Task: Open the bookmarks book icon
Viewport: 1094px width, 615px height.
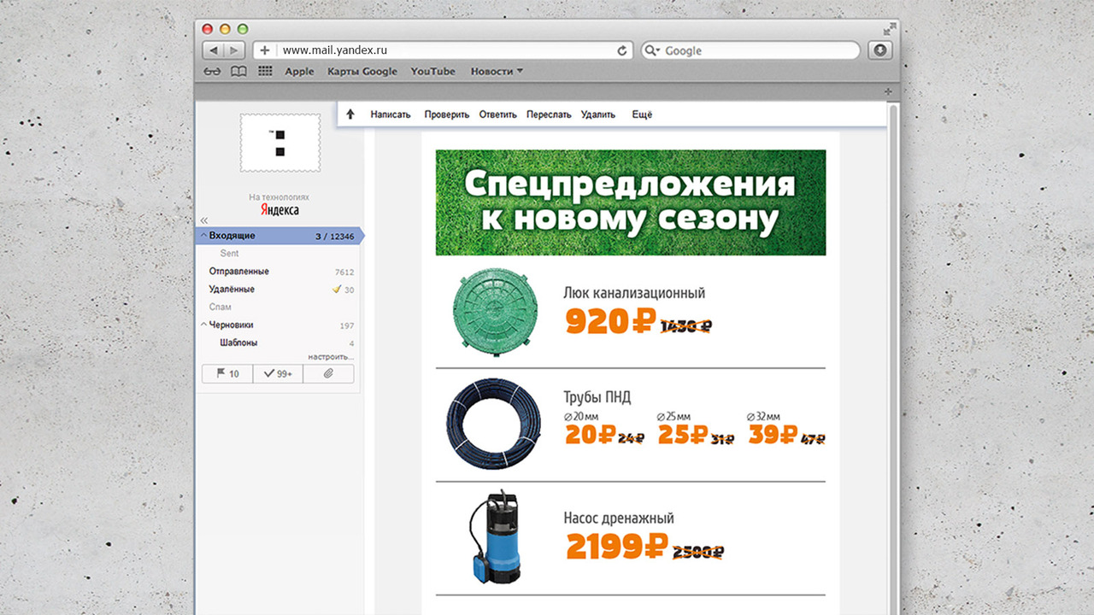Action: pyautogui.click(x=239, y=72)
